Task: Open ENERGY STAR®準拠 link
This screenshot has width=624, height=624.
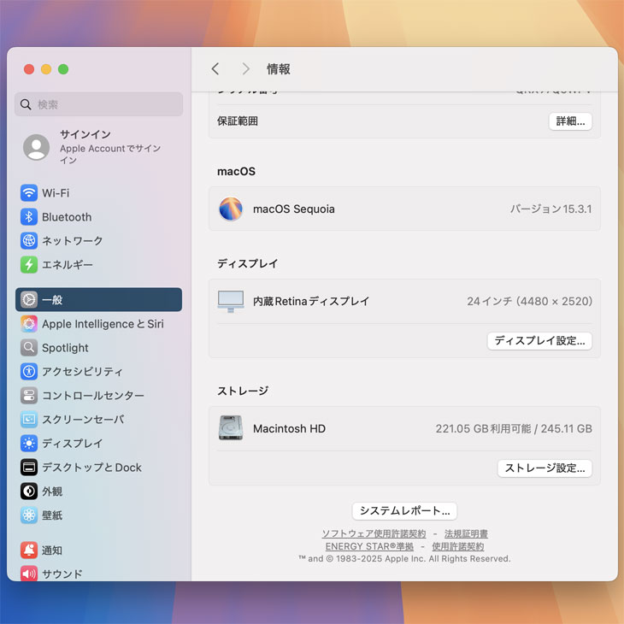Action: tap(369, 546)
